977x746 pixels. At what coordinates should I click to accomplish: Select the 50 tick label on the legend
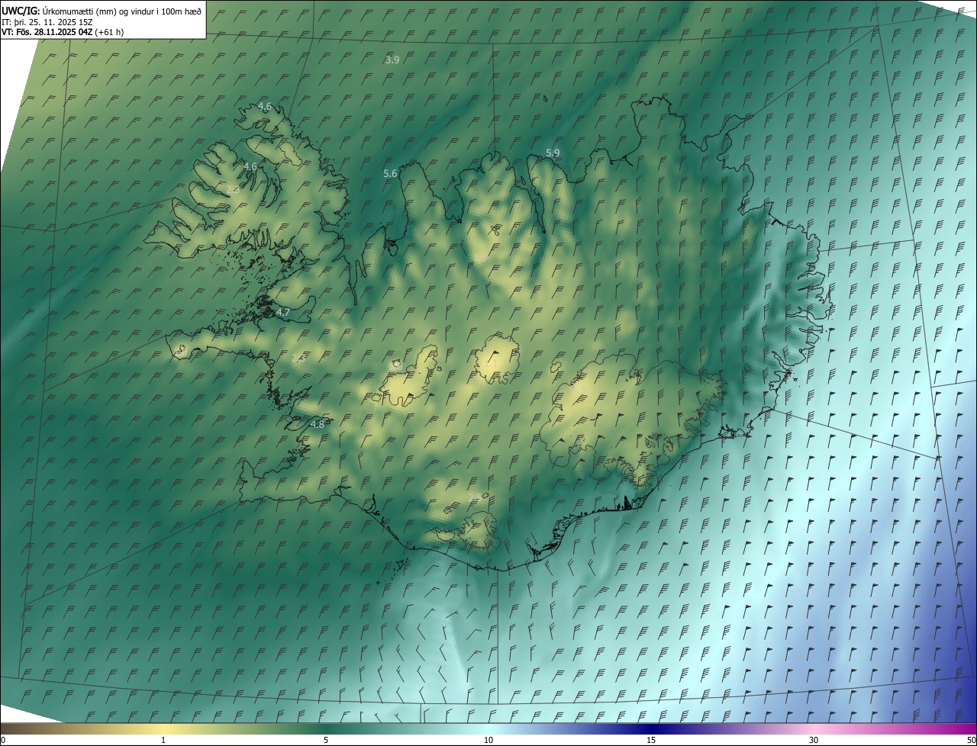click(971, 741)
